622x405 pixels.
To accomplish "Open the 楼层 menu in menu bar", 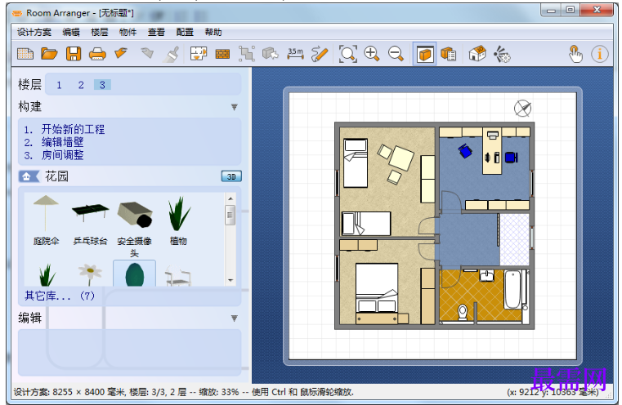I will pyautogui.click(x=99, y=32).
